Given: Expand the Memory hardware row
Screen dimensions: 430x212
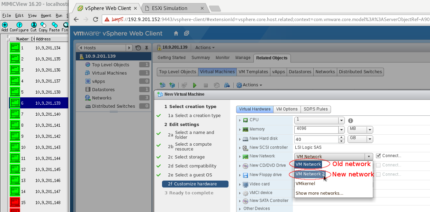Looking at the screenshot, I should point(240,129).
